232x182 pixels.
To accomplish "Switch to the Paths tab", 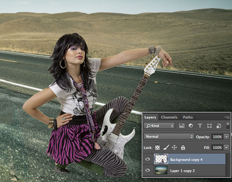I will [x=188, y=117].
